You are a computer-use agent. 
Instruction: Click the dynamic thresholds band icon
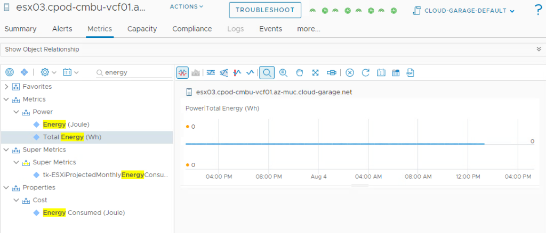point(211,72)
